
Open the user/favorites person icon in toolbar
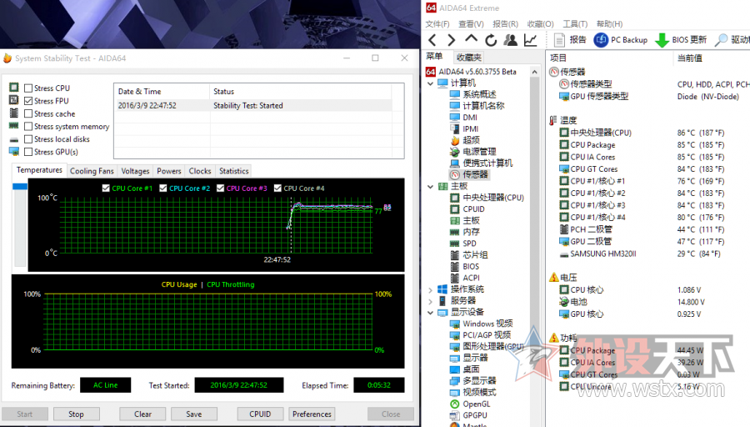(510, 40)
